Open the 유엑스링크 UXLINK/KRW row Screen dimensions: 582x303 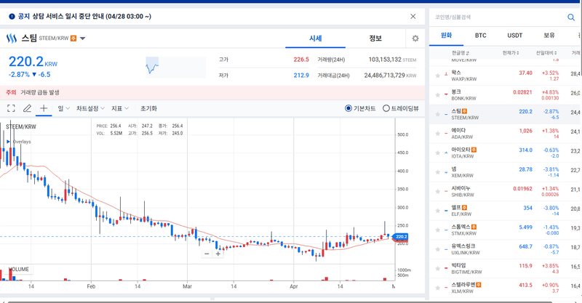[506, 249]
